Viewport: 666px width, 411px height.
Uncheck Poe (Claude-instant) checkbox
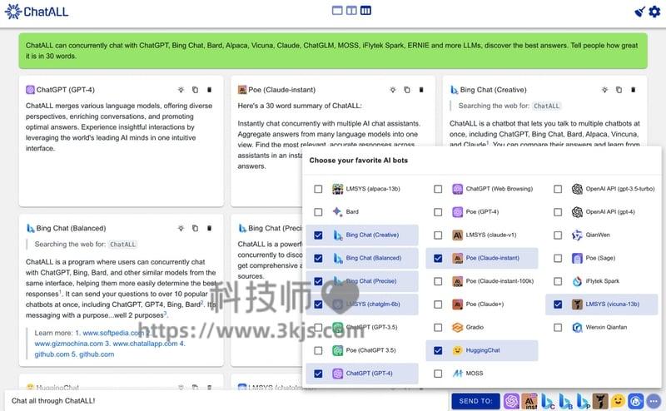438,258
